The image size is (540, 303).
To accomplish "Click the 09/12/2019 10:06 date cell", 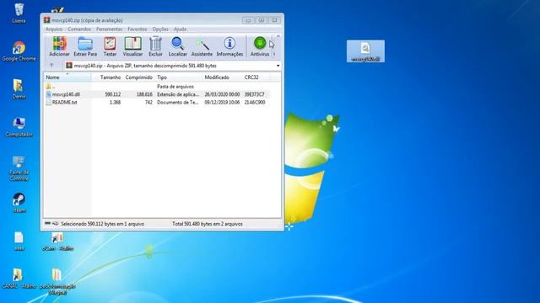I will 222,103.
